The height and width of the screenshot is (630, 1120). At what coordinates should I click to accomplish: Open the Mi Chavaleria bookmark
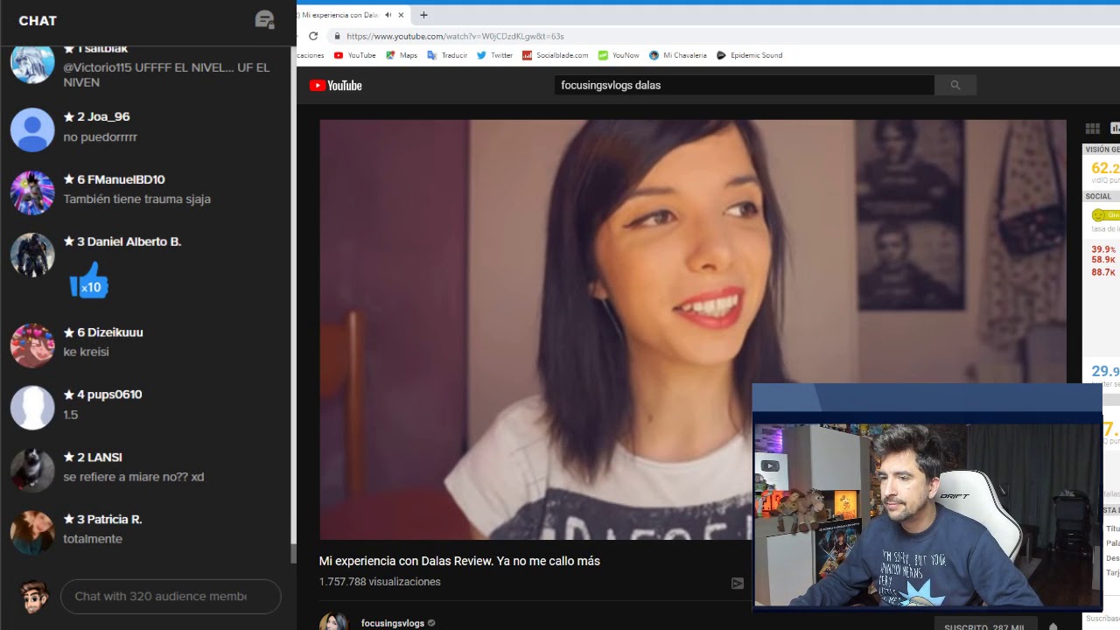[677, 55]
